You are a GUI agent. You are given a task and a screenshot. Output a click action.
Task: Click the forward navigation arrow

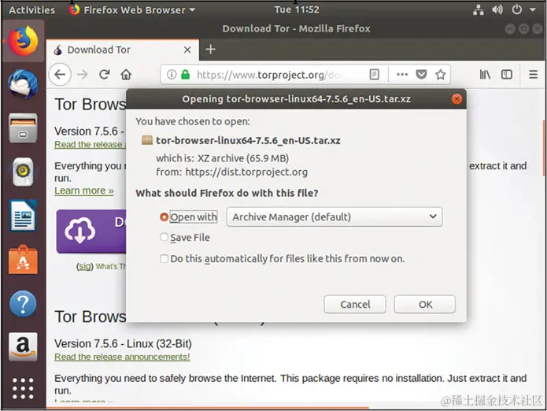pos(83,74)
